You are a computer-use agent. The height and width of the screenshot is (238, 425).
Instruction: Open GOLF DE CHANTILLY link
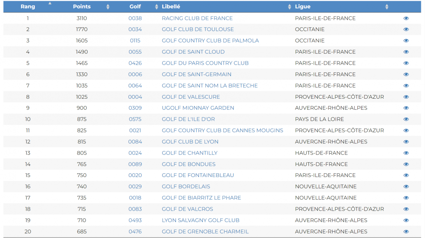point(190,153)
